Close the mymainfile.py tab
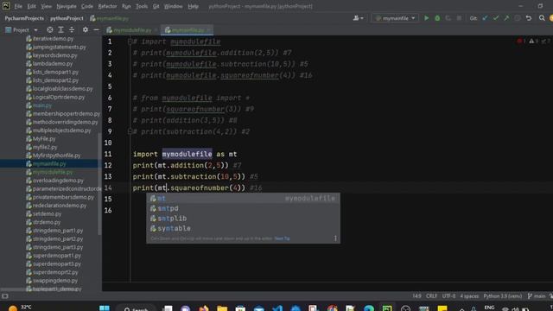This screenshot has height=311, width=553. pos(208,30)
